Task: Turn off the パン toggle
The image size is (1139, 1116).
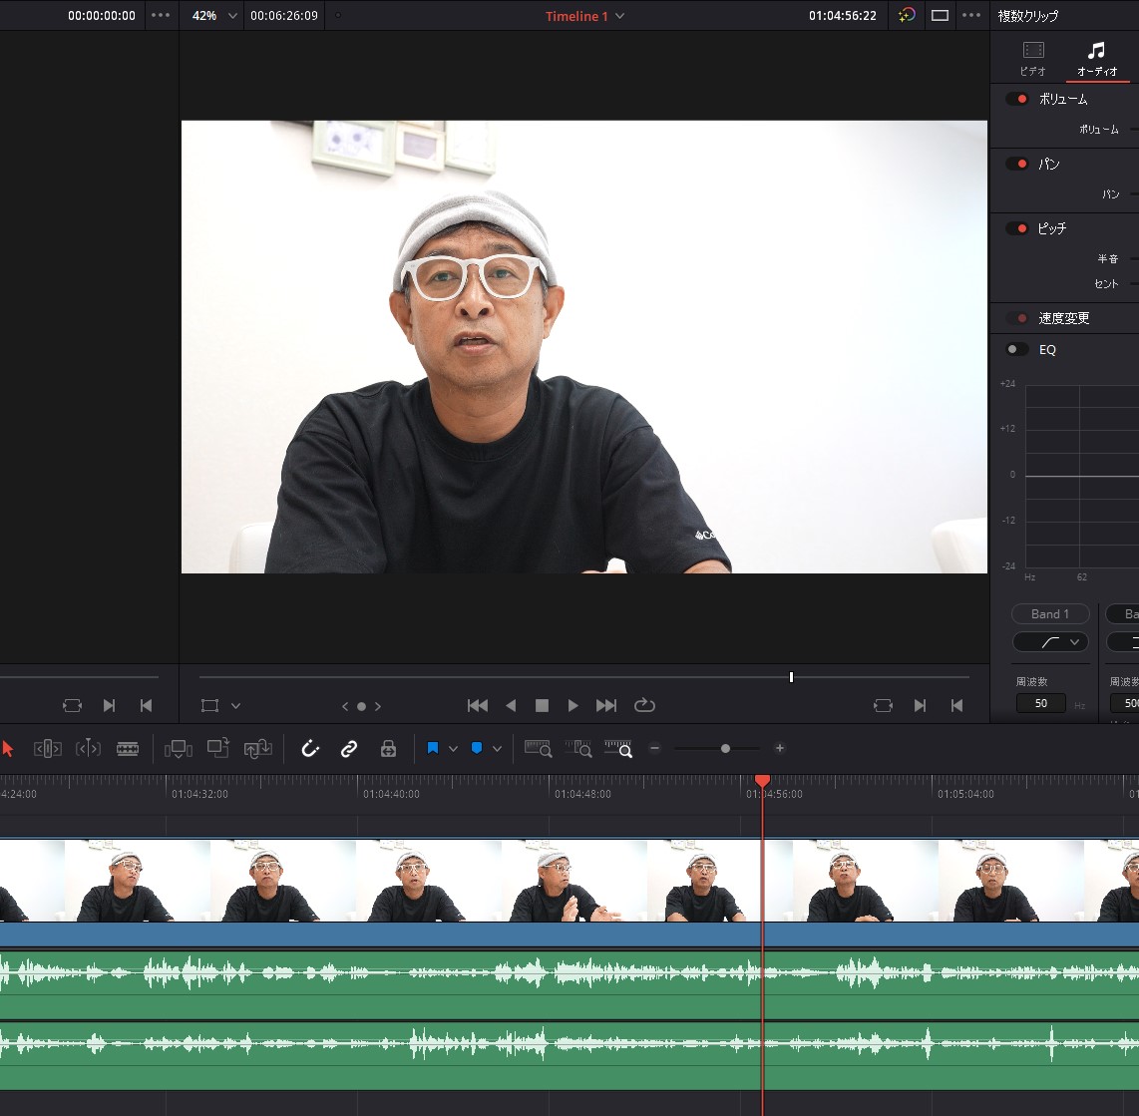Action: [x=1017, y=164]
